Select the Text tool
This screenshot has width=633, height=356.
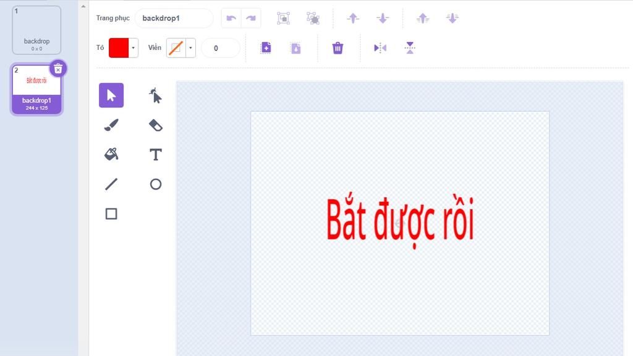[155, 154]
